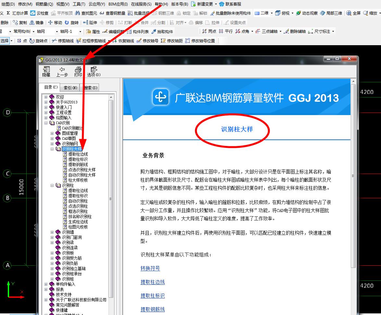Click 拾取构件 tool
381x315 pixels.
(162, 32)
